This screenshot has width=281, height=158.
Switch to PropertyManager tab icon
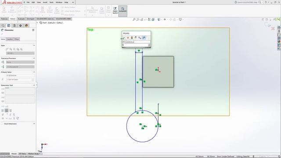(9, 25)
